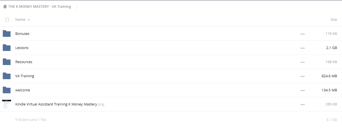Viewport: 342px width, 129px height.
Task: Open the welcome folder icon
Action: (x=7, y=90)
